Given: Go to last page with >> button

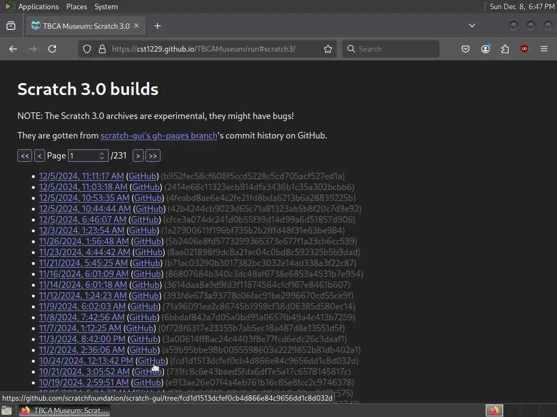Looking at the screenshot, I should click(x=153, y=156).
